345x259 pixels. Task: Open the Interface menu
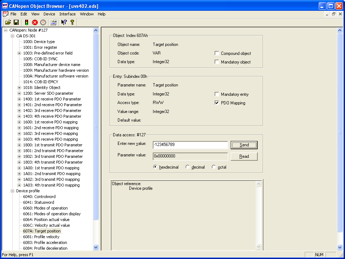(68, 14)
